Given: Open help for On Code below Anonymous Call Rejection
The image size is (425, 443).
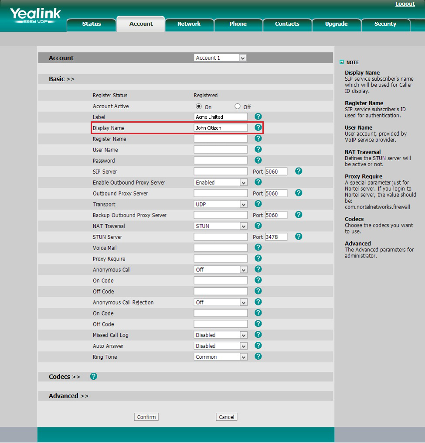Looking at the screenshot, I should pyautogui.click(x=258, y=313).
